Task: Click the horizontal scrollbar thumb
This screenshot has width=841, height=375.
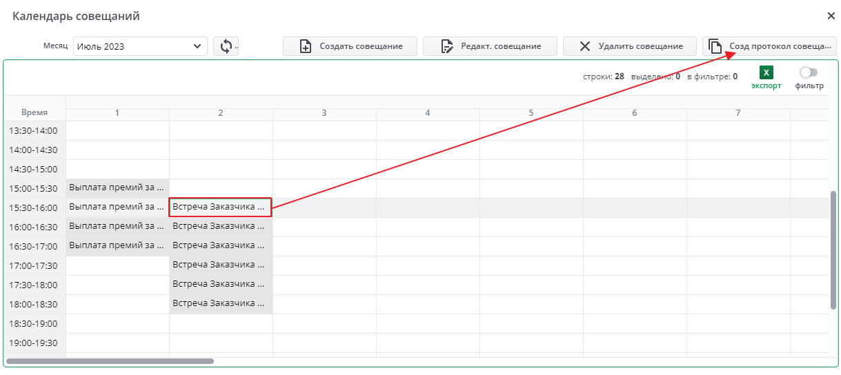Action: click(110, 361)
